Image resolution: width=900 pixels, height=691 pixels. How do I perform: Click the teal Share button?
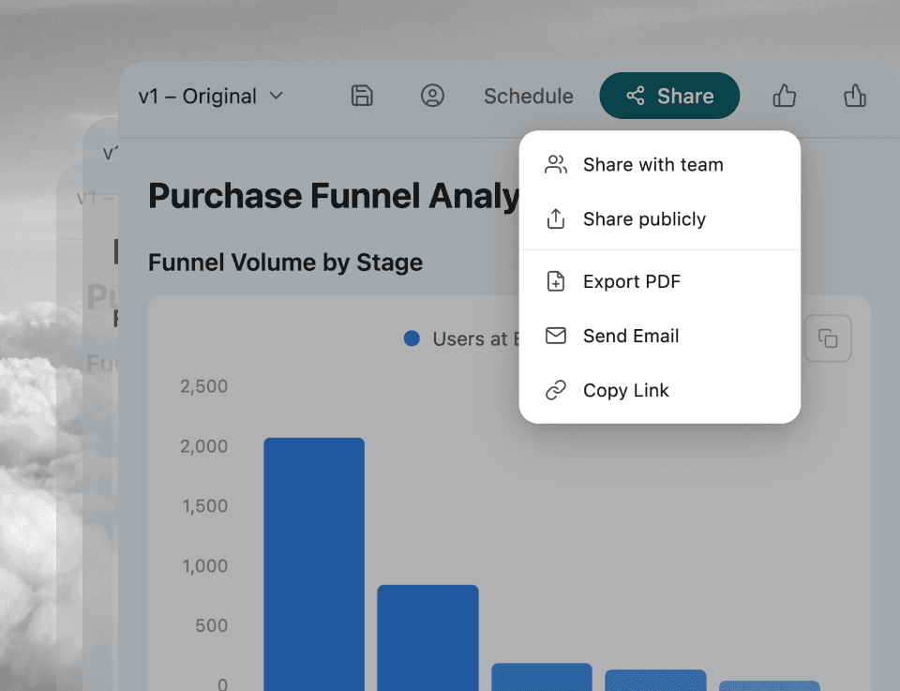pyautogui.click(x=669, y=96)
